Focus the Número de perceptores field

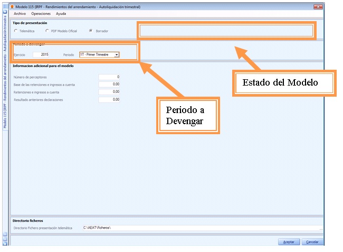click(x=109, y=77)
